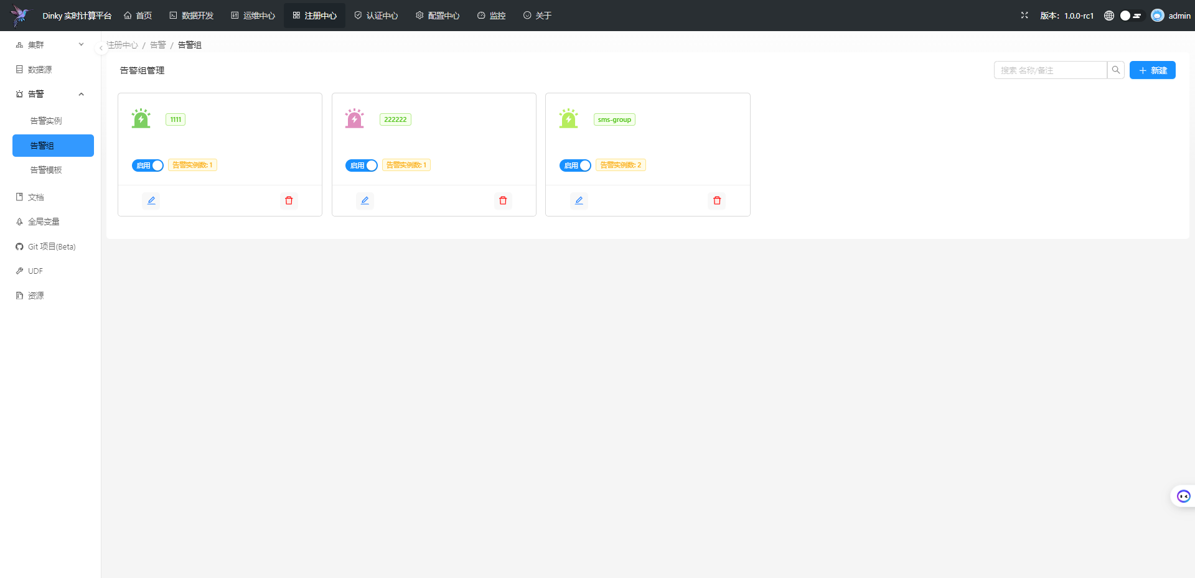Click the 集群 cluster icon
Image resolution: width=1195 pixels, height=578 pixels.
(19, 45)
